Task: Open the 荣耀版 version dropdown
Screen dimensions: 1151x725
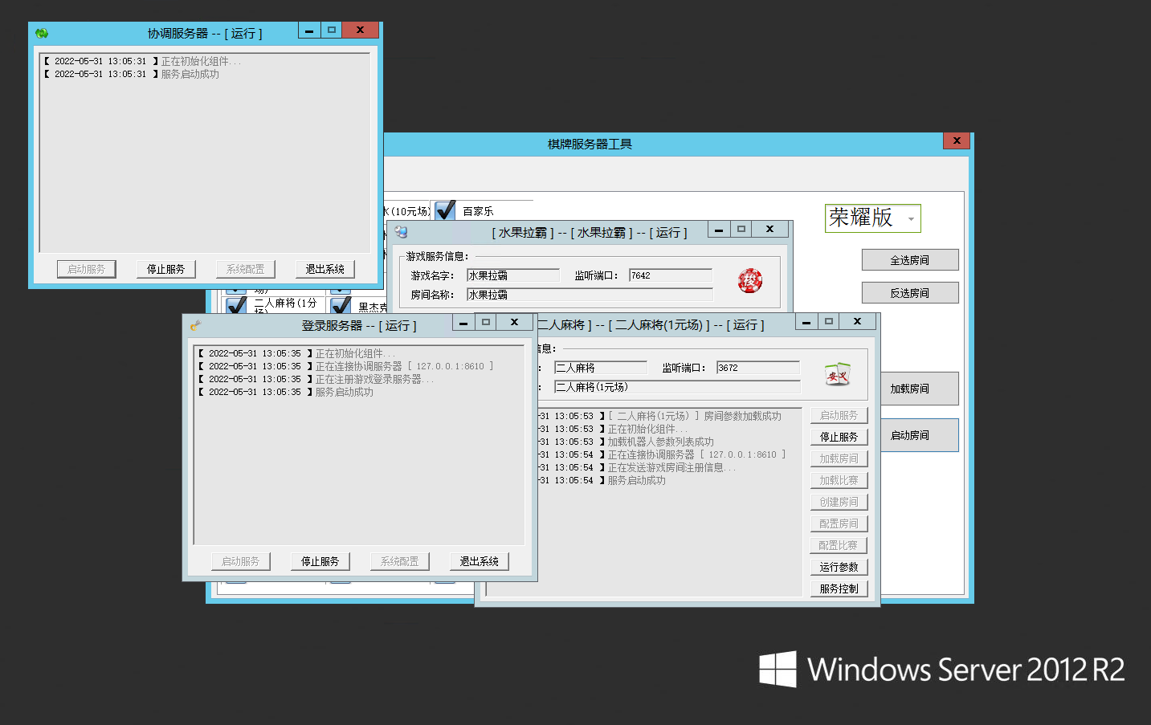Action: [911, 218]
